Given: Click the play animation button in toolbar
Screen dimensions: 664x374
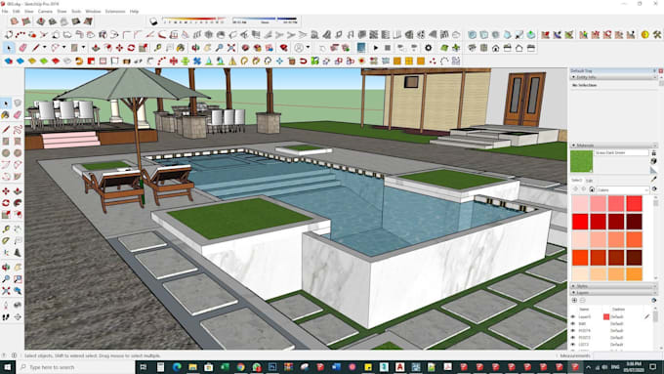Looking at the screenshot, I should pos(376,48).
